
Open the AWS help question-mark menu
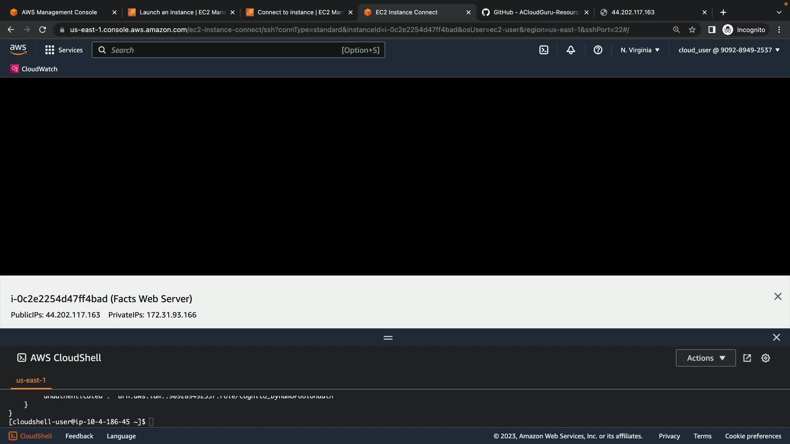(598, 50)
